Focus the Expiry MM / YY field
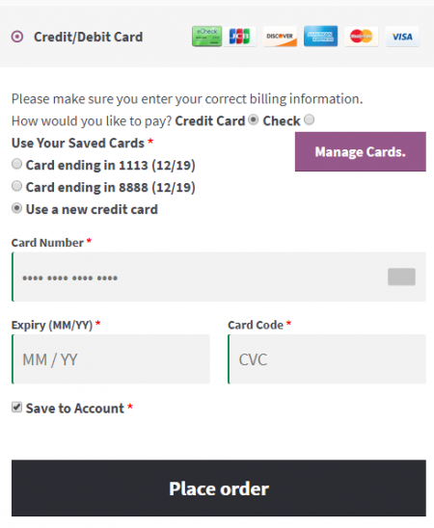The height and width of the screenshot is (528, 434). [111, 359]
